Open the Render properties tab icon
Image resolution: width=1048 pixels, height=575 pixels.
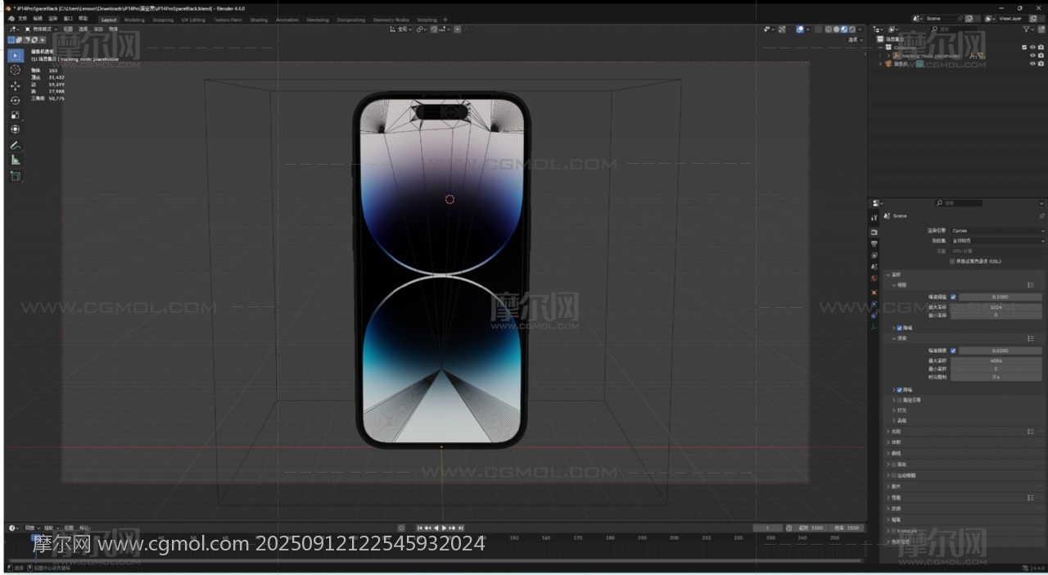pyautogui.click(x=874, y=232)
